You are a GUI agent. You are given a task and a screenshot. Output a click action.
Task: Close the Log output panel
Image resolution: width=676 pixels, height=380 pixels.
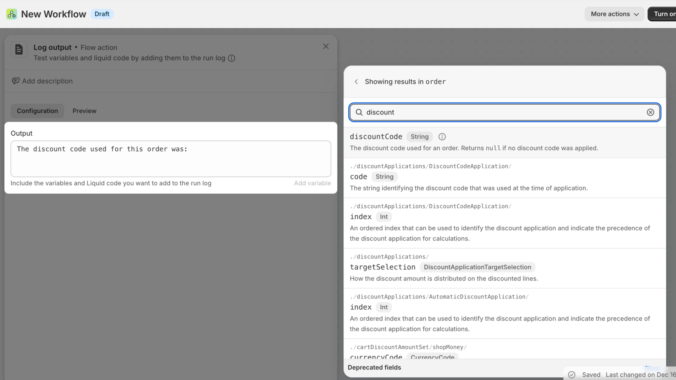(325, 46)
